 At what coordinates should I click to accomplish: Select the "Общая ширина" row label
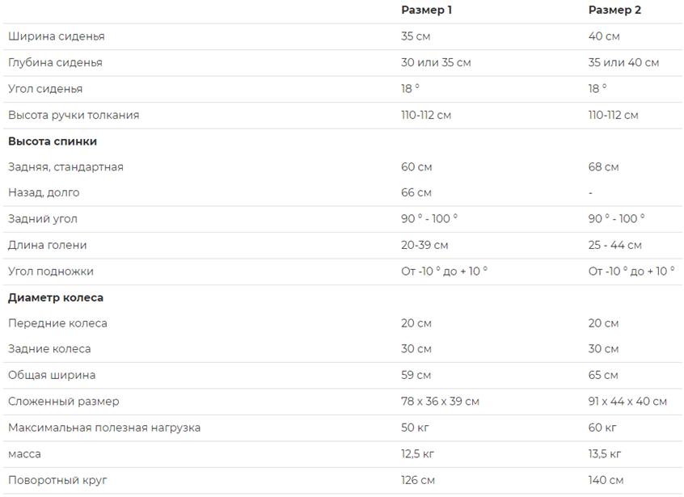(52, 375)
